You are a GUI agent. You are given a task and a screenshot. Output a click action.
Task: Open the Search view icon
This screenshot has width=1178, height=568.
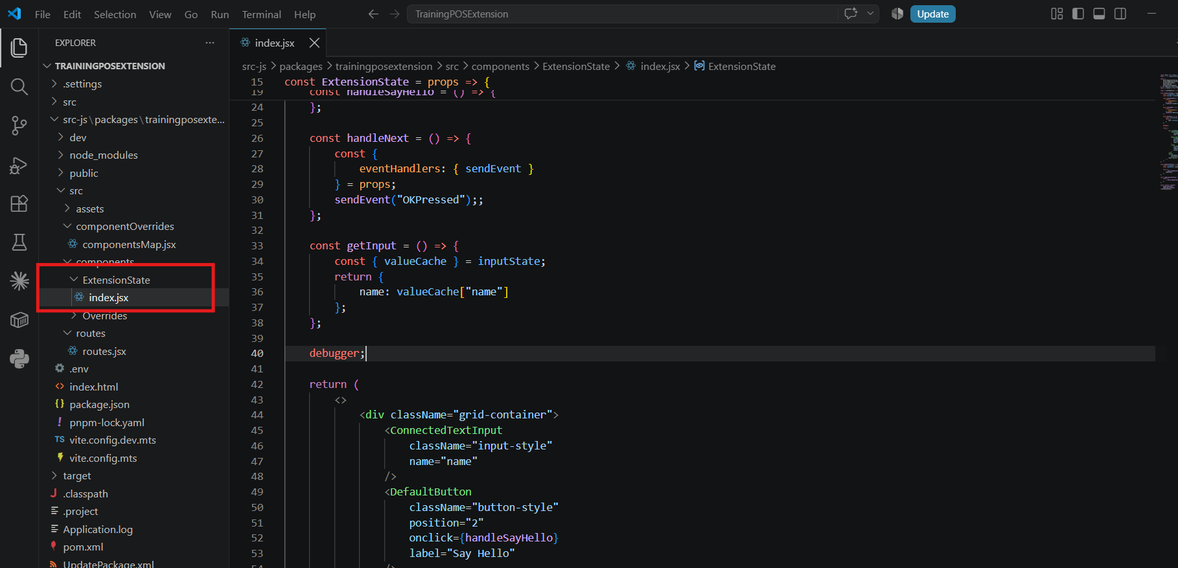coord(19,86)
